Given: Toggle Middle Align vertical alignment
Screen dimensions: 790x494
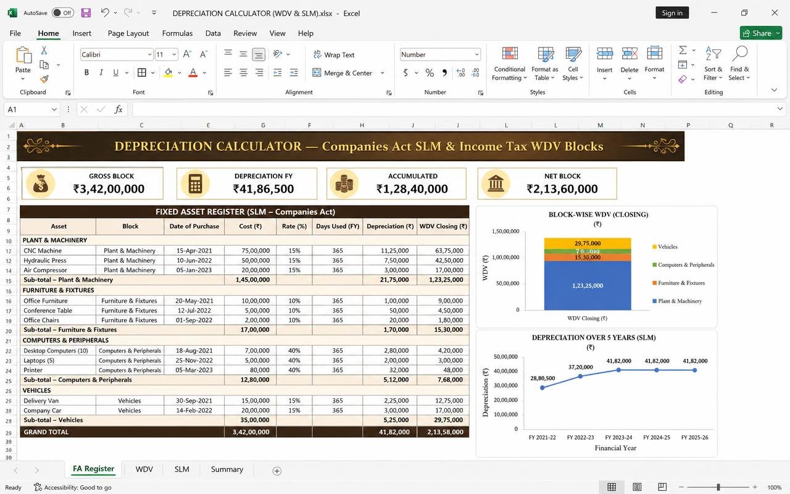Looking at the screenshot, I should point(243,54).
